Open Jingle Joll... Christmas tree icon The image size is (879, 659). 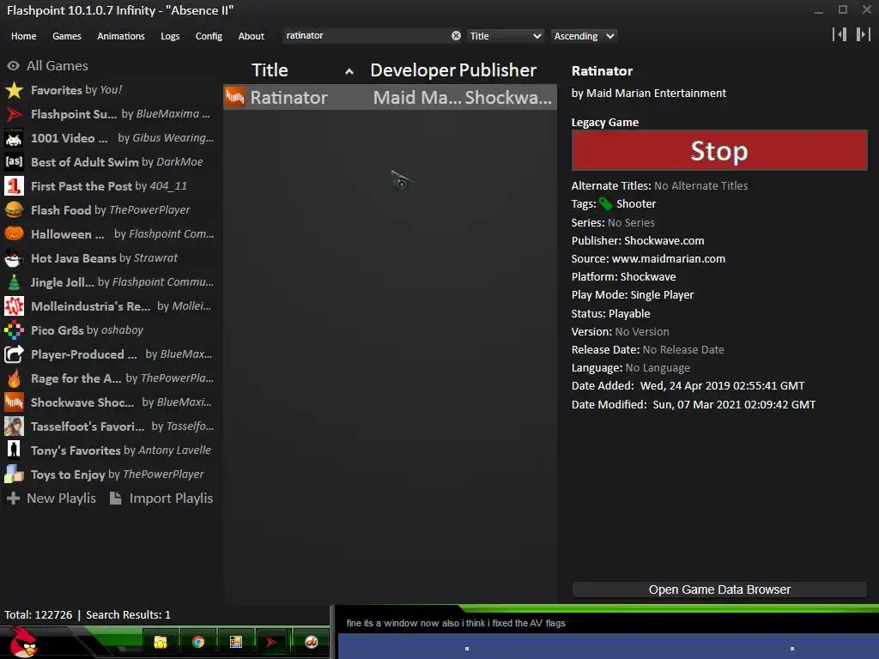(14, 282)
